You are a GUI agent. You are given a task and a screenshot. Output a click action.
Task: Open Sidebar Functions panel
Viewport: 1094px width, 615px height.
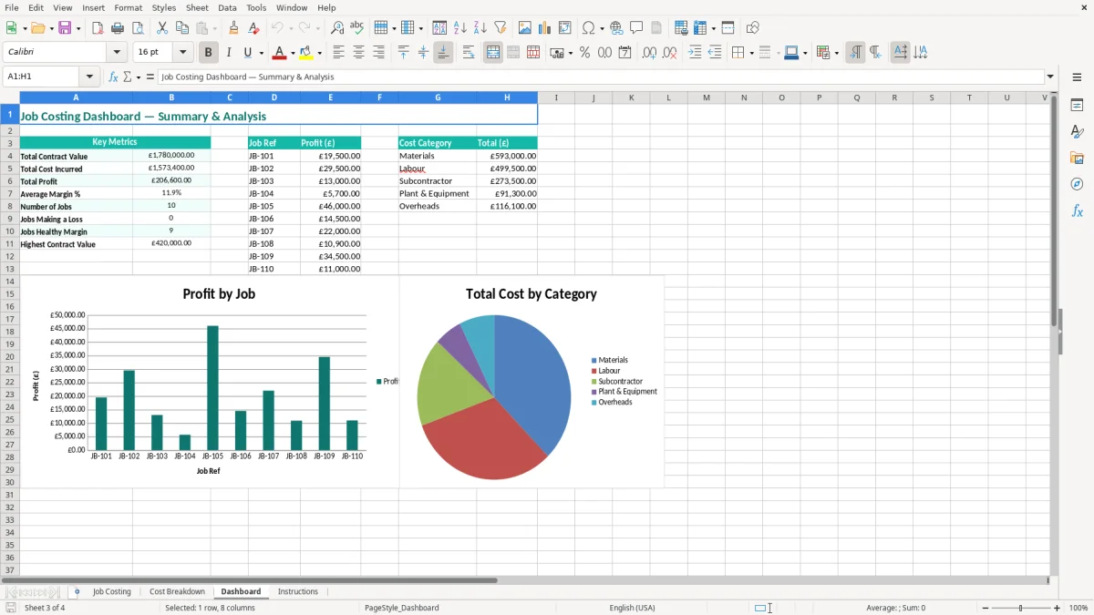[x=1077, y=211]
